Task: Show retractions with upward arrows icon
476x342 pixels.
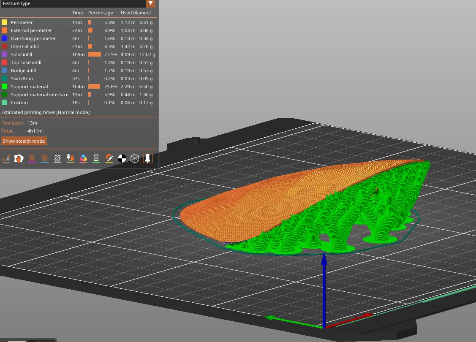Action: [x=32, y=158]
